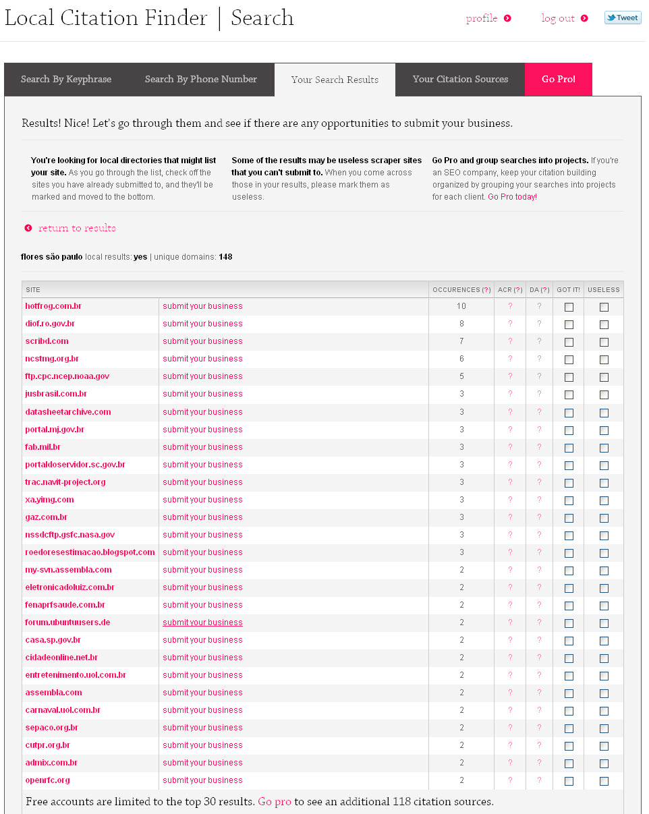Click the help question mark in DA header
The height and width of the screenshot is (814, 649).
[x=545, y=290]
